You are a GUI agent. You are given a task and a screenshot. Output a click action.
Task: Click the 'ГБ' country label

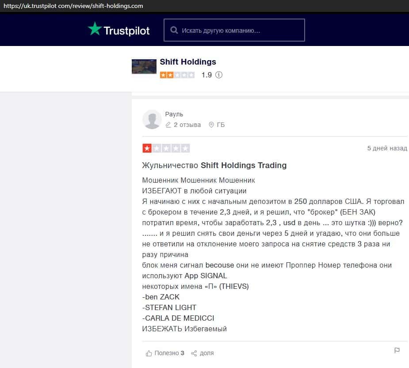[221, 125]
